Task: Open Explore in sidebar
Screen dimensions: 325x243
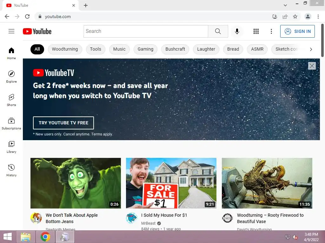Action: click(11, 77)
